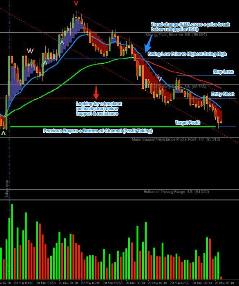
Task: Click 'Previous Buyers + Bottom of Channel (Profit Taking)' text
Action: tap(98, 131)
